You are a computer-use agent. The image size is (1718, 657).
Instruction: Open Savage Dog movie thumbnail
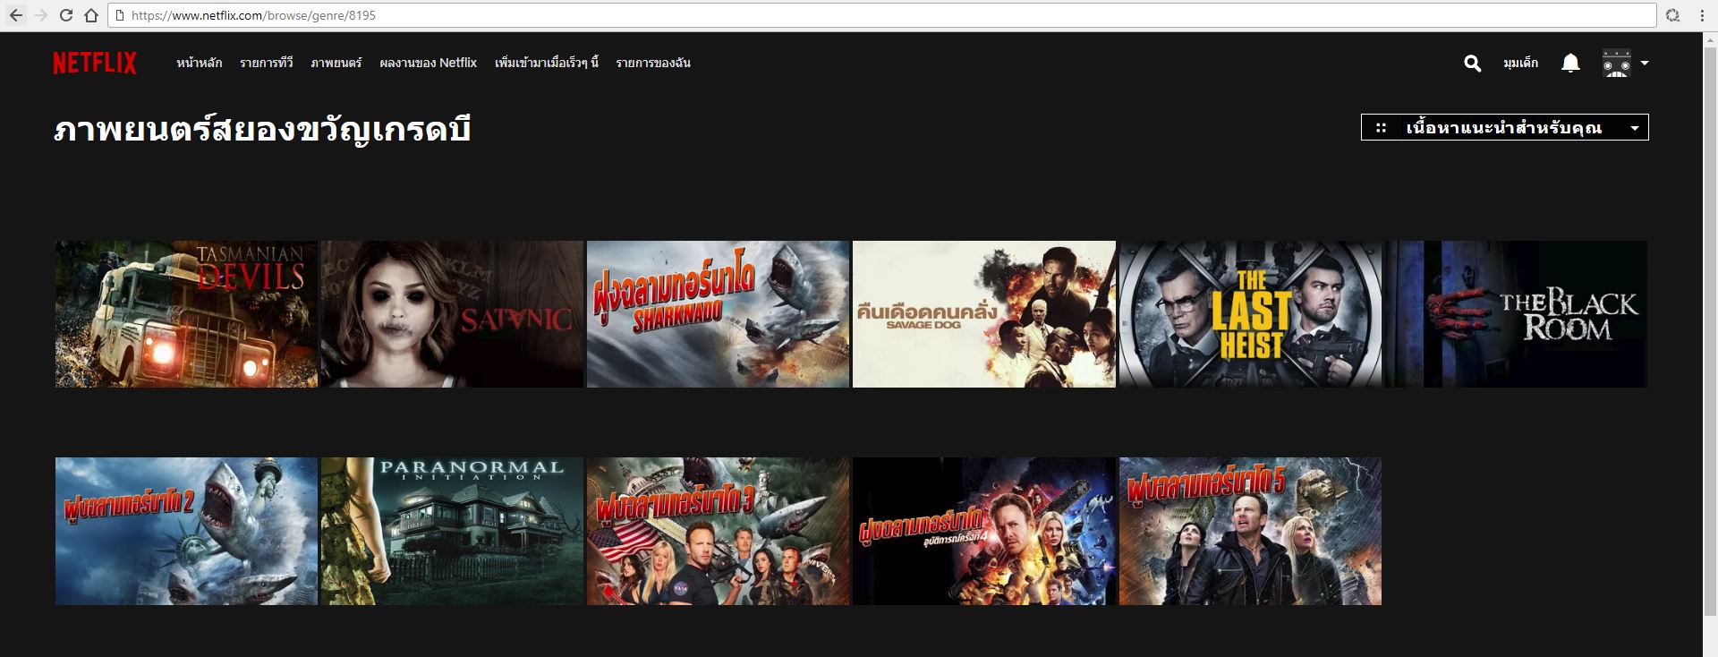[x=984, y=314]
